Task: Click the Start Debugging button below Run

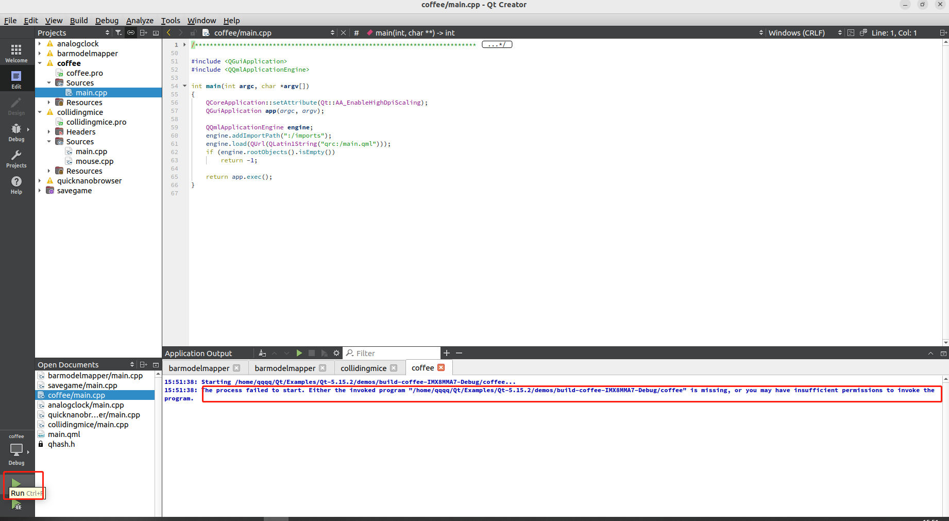Action: coord(16,506)
